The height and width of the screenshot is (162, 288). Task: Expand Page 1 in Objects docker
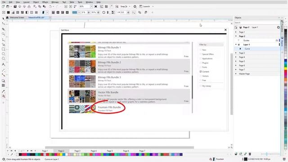coord(236,32)
